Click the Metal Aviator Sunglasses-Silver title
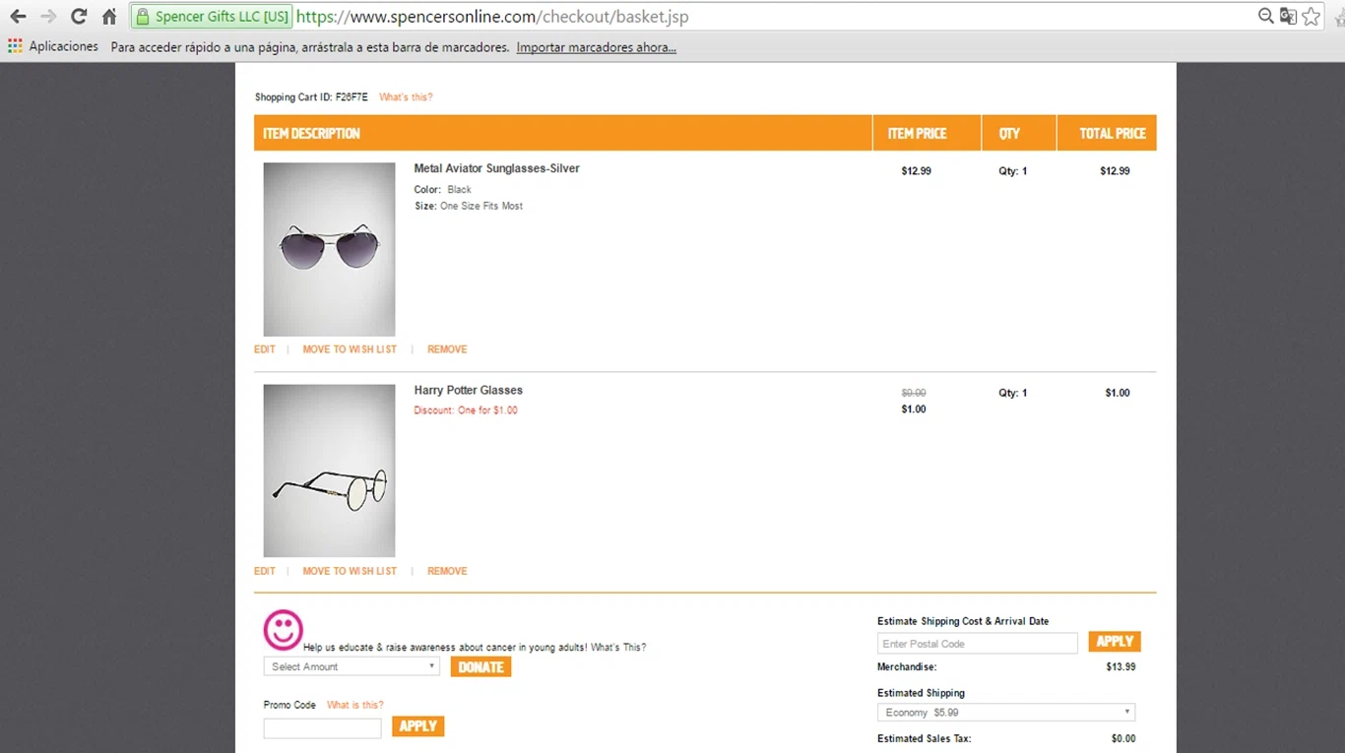 (496, 168)
